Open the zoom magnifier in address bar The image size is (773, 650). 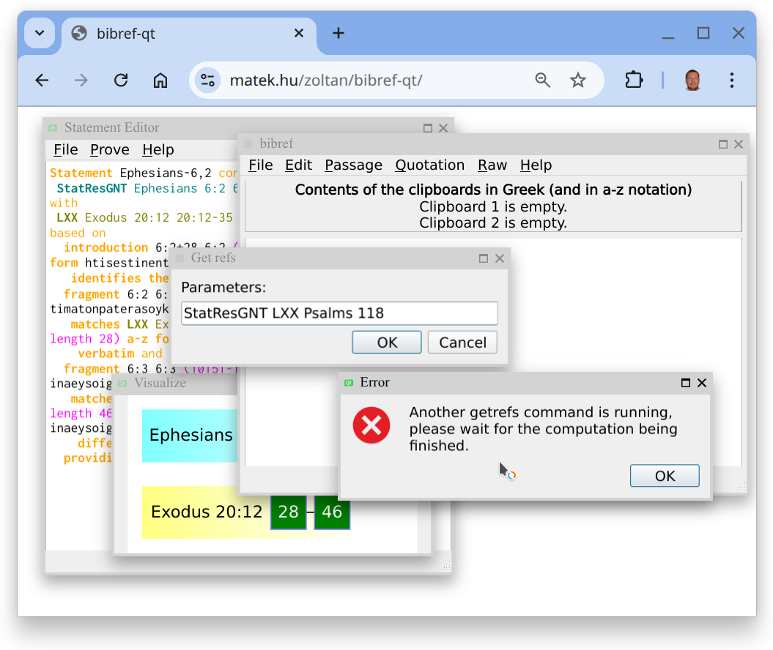coord(542,81)
